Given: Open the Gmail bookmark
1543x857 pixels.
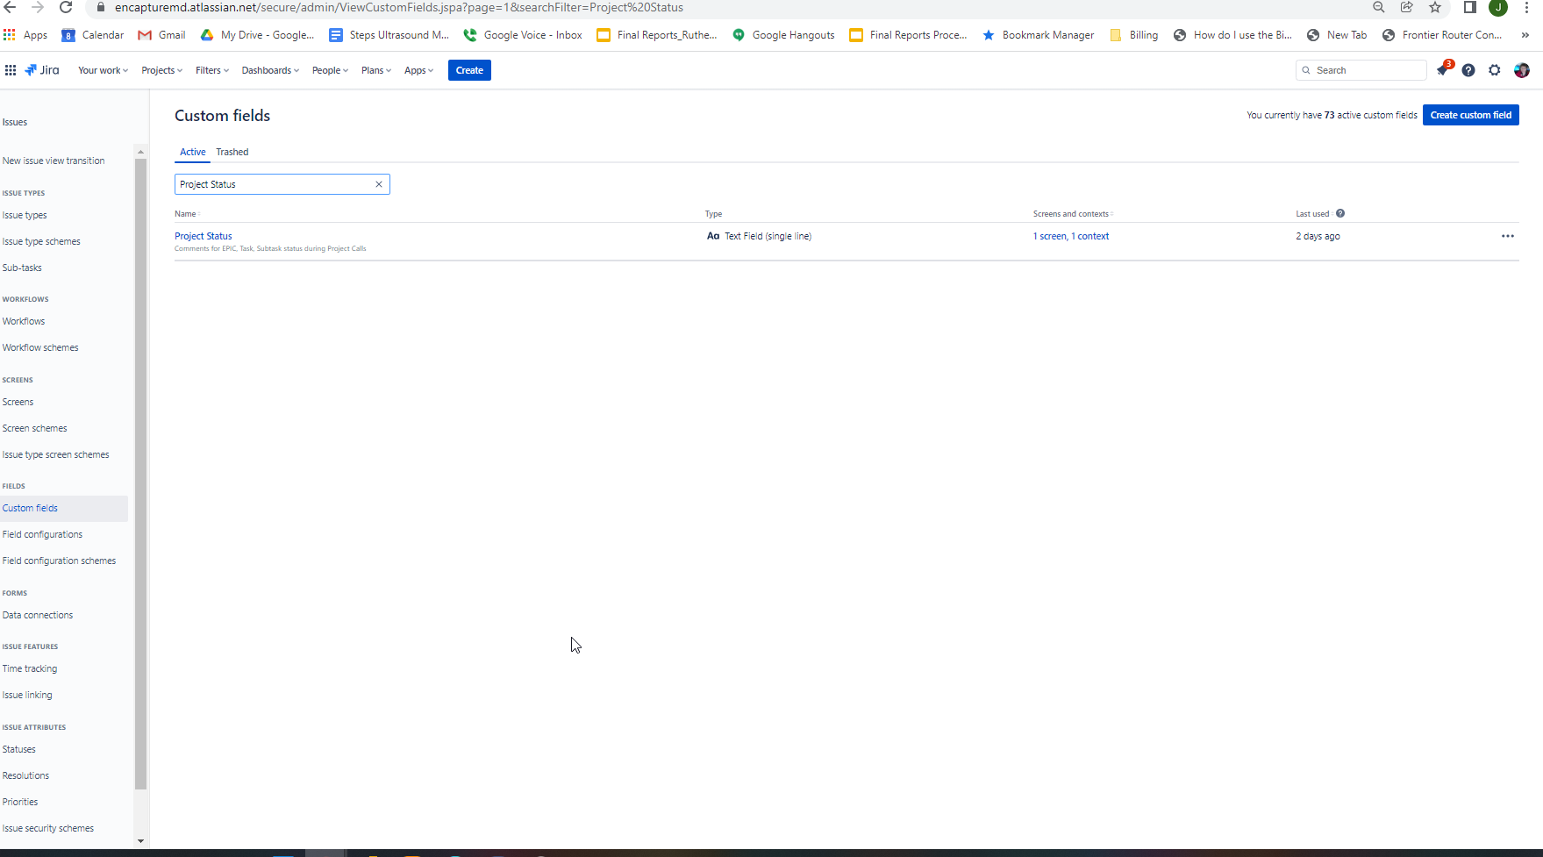Looking at the screenshot, I should 161,35.
